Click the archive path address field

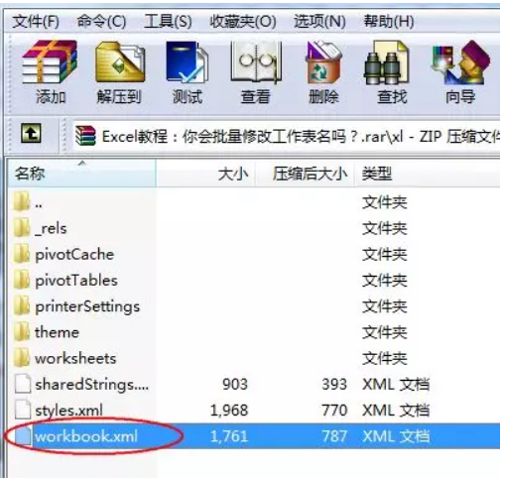pos(287,136)
